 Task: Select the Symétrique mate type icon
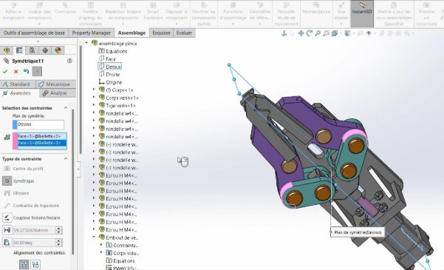tap(7, 180)
